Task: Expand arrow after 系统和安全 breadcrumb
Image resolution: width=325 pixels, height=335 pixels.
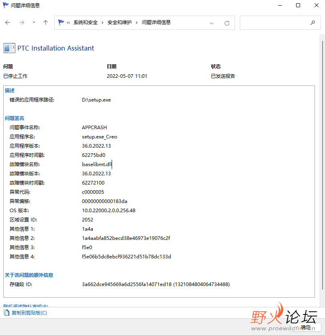Action: (102, 22)
